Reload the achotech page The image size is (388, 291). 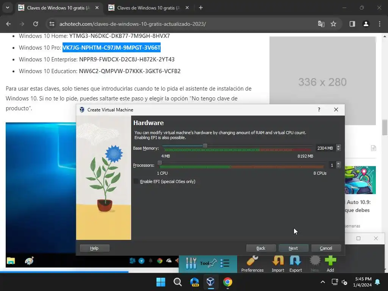[36, 24]
